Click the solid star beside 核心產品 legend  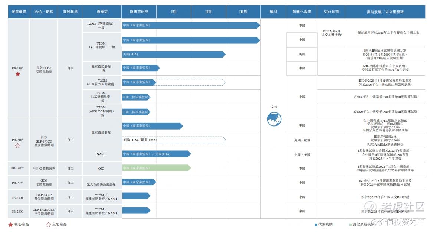(10, 225)
